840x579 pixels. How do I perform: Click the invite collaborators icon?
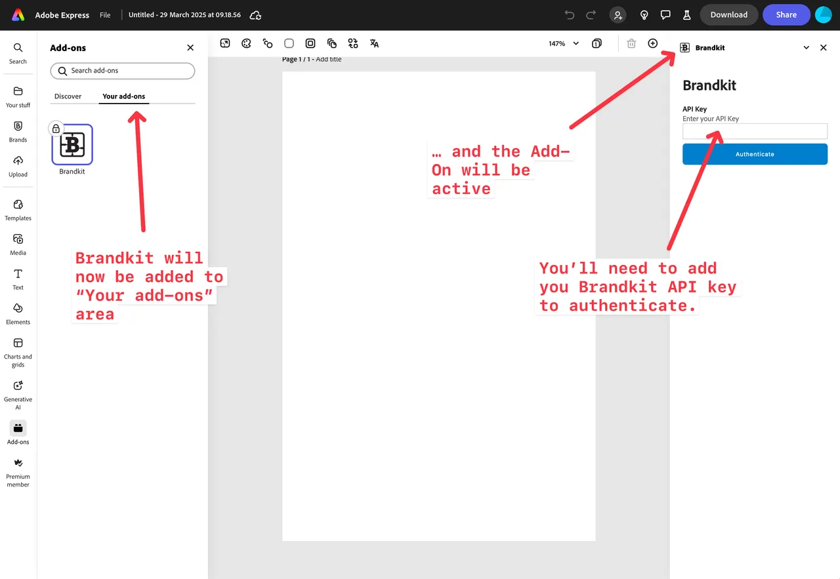(618, 15)
